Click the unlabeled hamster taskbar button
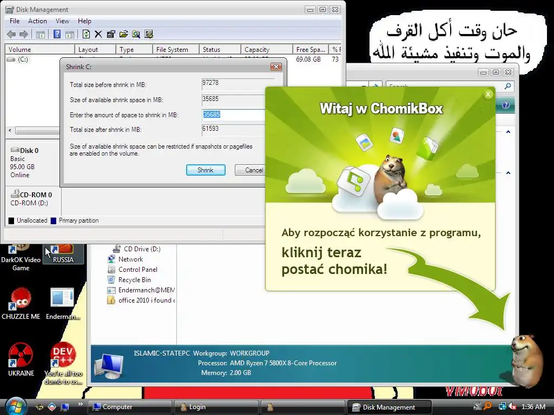The width and height of the screenshot is (554, 415). coord(303,407)
